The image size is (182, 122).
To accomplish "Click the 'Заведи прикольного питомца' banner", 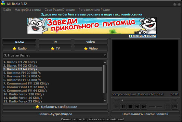I will 92,26.
